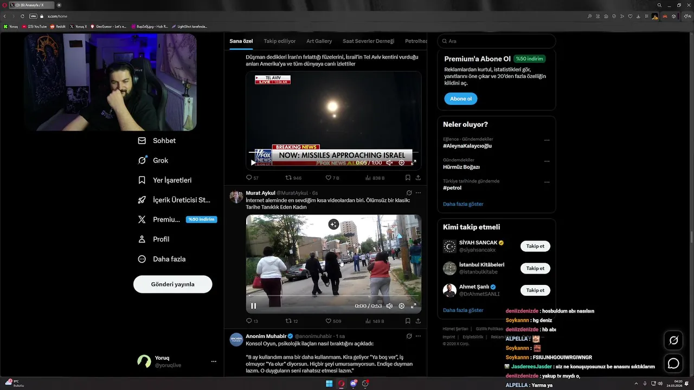Viewport: 694px width, 390px height.
Task: Open Grok actions on Anonim Muhabir's post
Action: click(x=409, y=336)
